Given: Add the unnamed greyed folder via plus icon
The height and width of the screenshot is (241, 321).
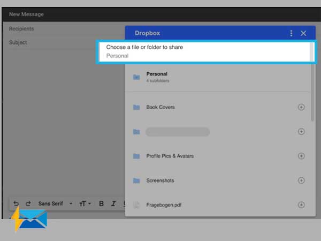Looking at the screenshot, I should (x=301, y=132).
